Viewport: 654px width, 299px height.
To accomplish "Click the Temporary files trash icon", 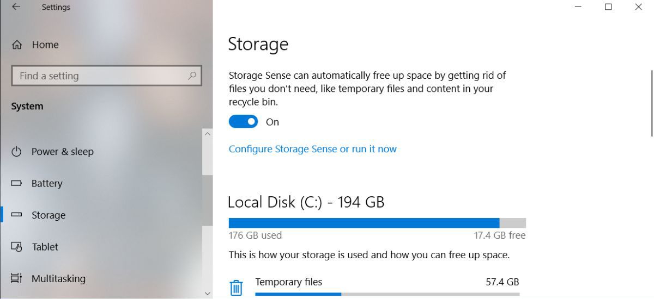I will click(236, 287).
